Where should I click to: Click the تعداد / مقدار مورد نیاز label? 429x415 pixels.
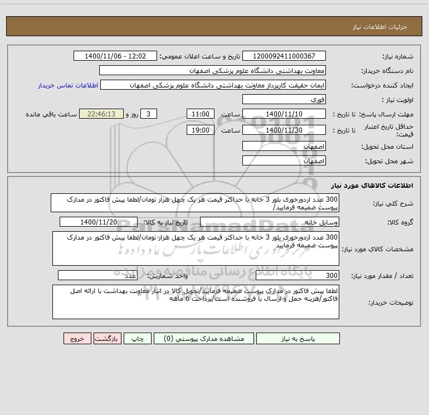tap(382, 276)
